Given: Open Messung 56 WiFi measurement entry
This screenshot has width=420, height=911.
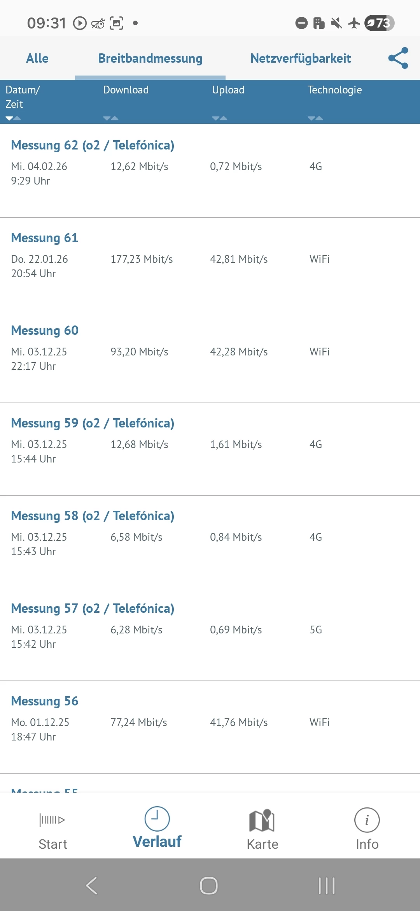Looking at the screenshot, I should (210, 727).
